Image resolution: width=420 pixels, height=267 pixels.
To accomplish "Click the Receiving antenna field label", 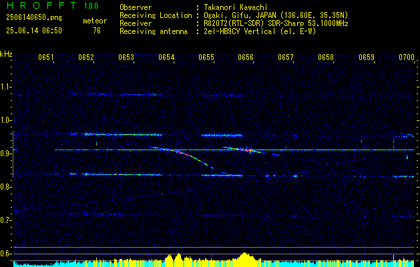I will pyautogui.click(x=154, y=31).
